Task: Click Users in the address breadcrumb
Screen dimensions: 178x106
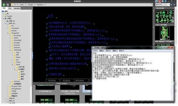Action: coord(22,5)
